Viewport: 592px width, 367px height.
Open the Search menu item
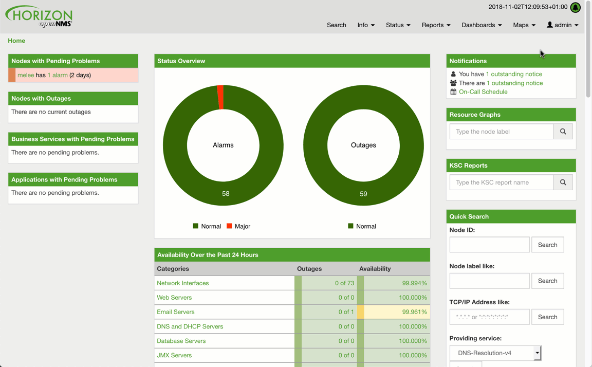pyautogui.click(x=336, y=25)
